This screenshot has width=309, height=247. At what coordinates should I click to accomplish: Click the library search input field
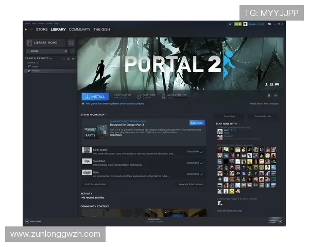click(47, 51)
